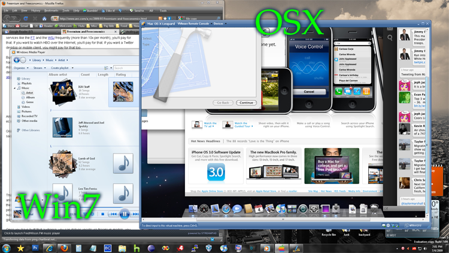Click Continue in Mac dialog
449x253 pixels.
click(x=246, y=103)
